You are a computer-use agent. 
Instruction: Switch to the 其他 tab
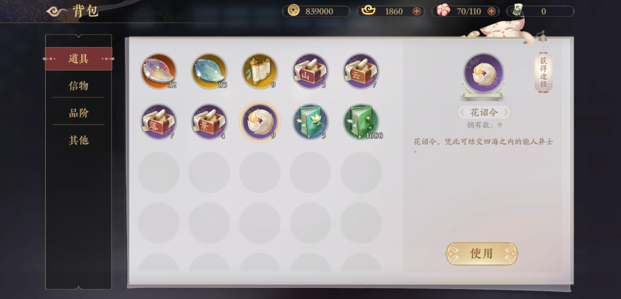pos(79,140)
